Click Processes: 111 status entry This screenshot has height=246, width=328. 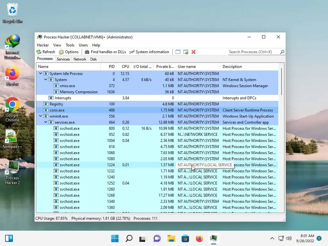tap(145, 218)
